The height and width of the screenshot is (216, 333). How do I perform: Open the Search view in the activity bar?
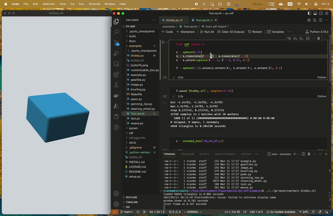[x=116, y=32]
